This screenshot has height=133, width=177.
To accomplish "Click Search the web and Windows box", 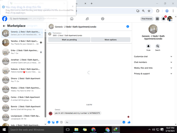I will (x=36, y=129).
